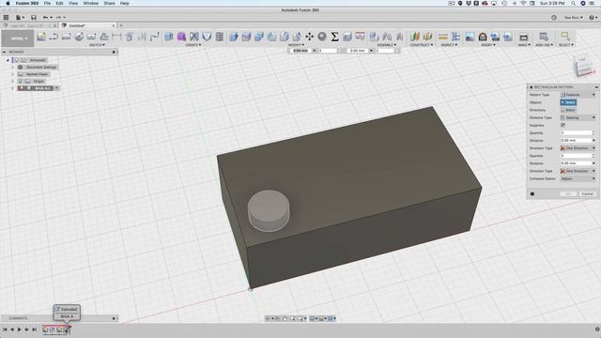Open the File menu
The image size is (601, 338).
[x=47, y=3]
